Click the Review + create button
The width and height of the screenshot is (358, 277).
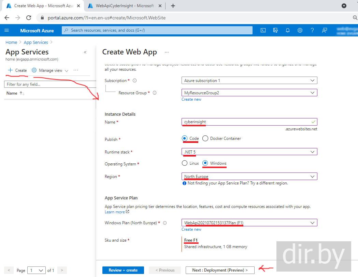click(123, 270)
